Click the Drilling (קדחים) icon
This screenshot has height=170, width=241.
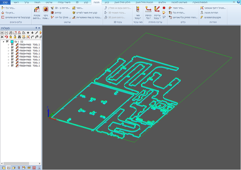52,13
